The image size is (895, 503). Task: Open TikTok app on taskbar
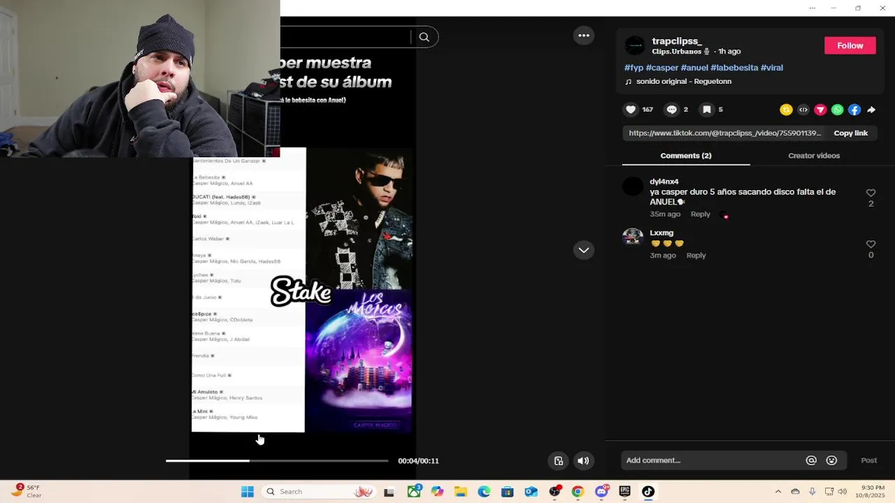(x=648, y=492)
